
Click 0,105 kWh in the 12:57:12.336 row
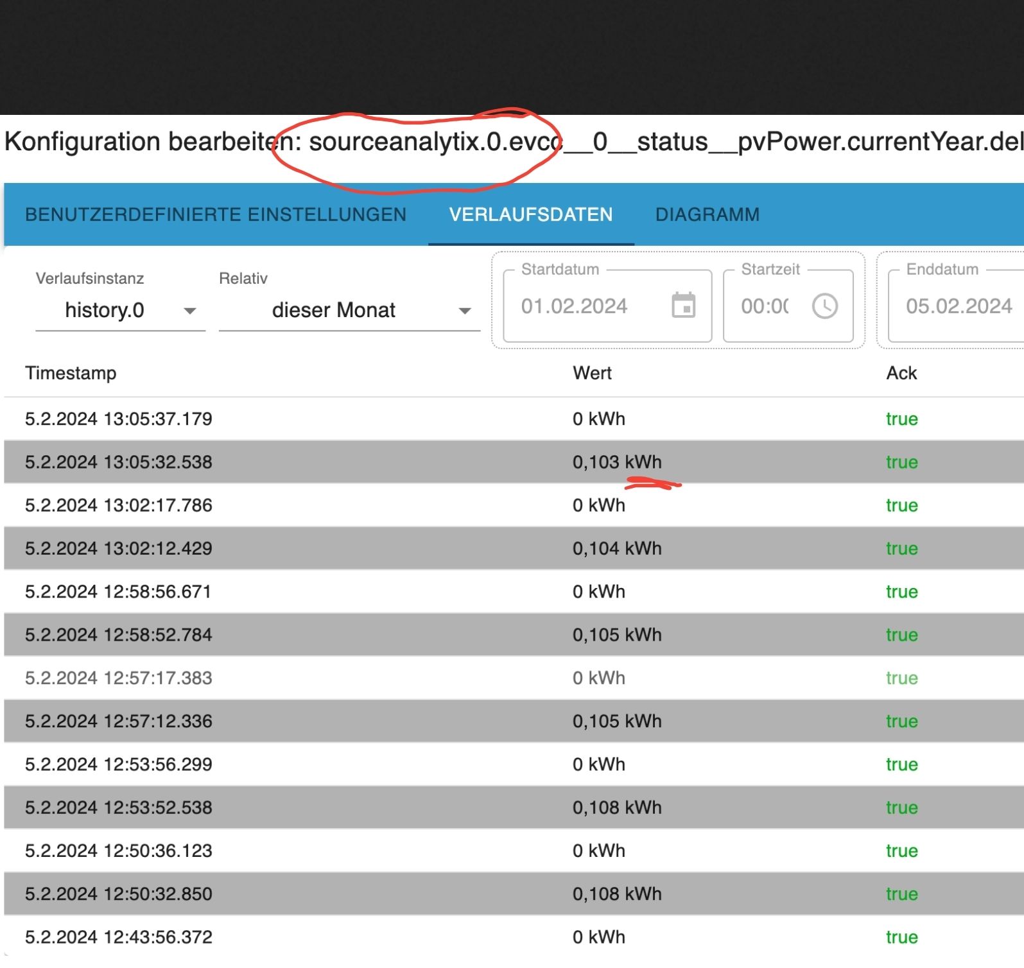click(617, 721)
